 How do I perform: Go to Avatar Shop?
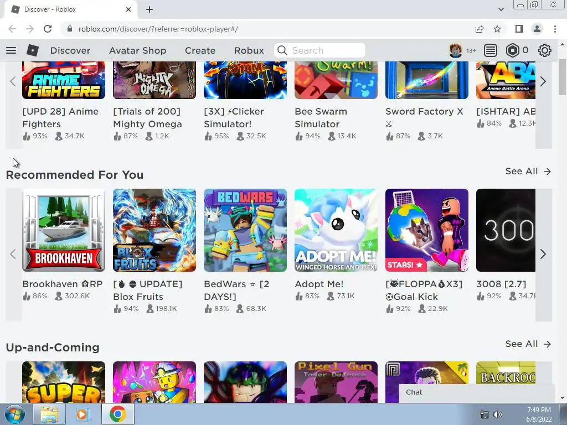(x=137, y=50)
